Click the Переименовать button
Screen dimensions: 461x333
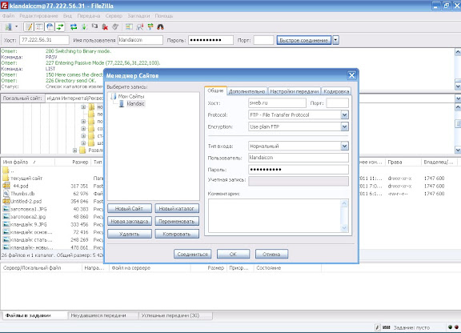pyautogui.click(x=177, y=221)
